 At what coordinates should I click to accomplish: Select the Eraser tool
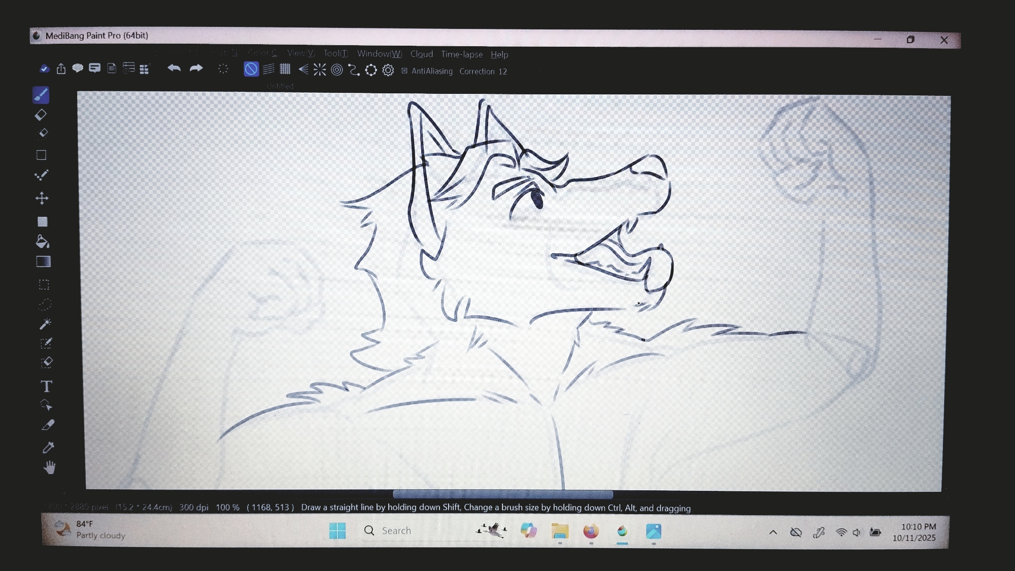[x=41, y=115]
